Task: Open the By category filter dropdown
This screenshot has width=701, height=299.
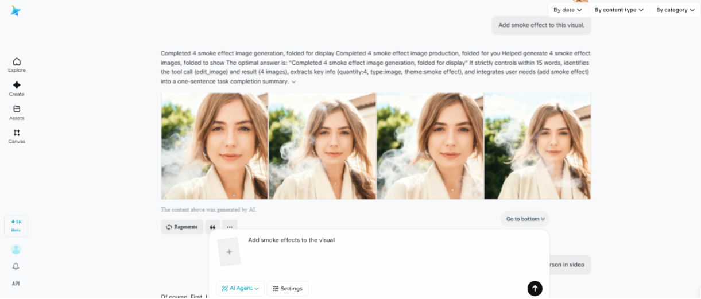Action: (675, 10)
